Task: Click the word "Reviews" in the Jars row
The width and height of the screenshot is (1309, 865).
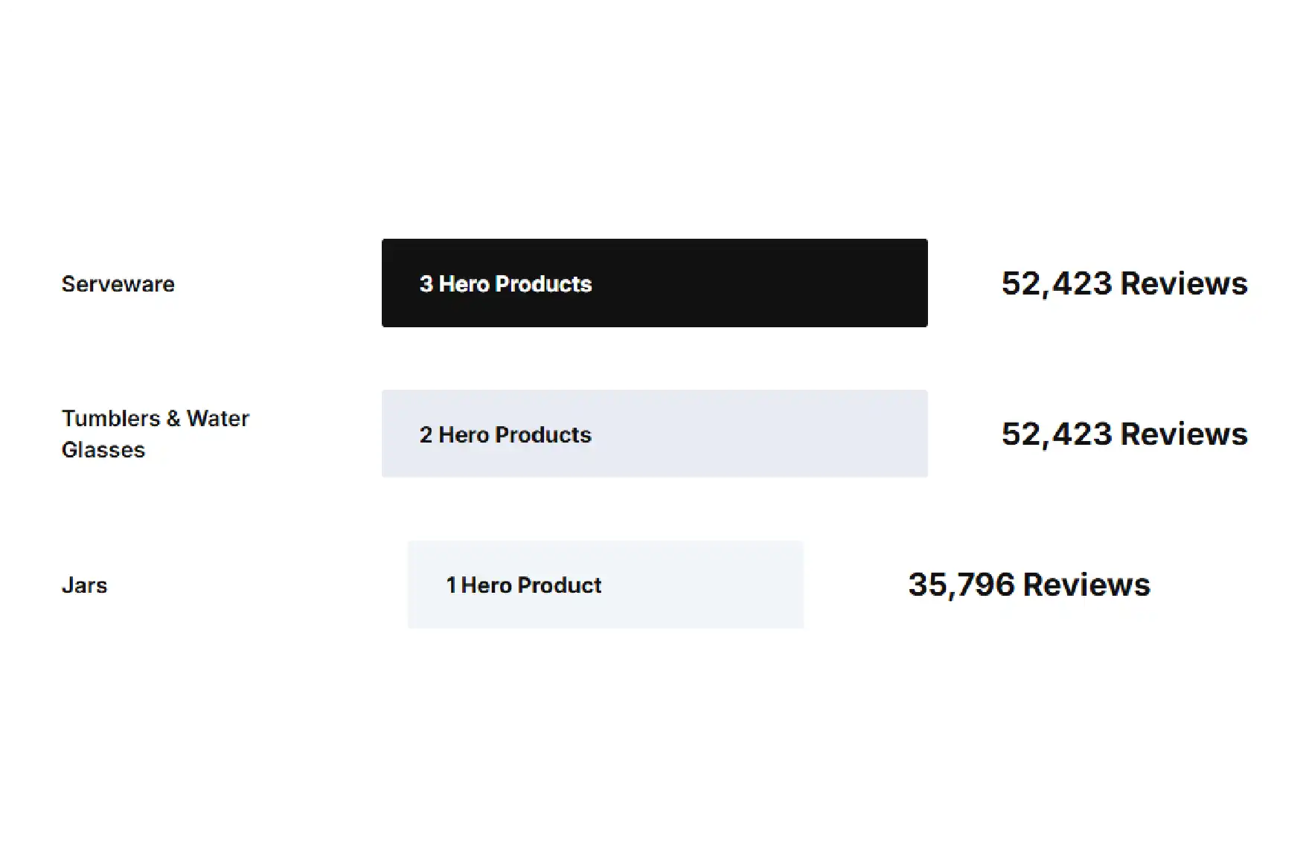Action: (x=1086, y=585)
